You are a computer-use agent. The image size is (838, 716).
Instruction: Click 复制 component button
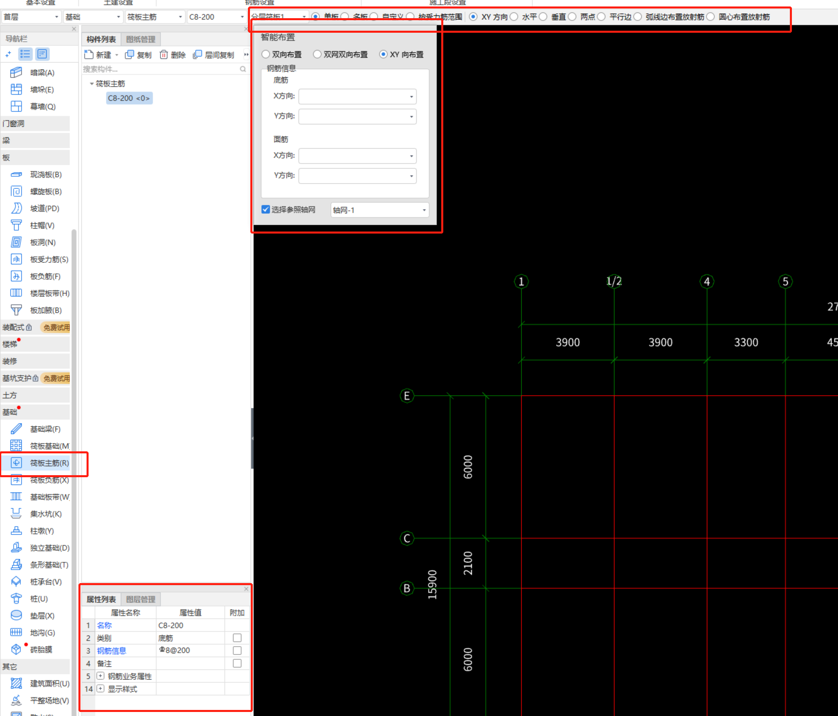point(138,55)
